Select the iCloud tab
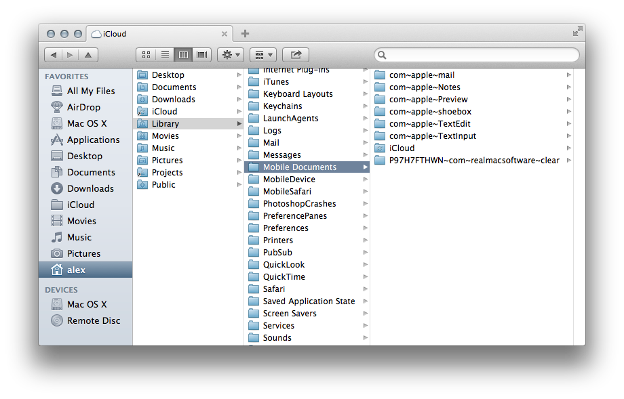This screenshot has height=399, width=624. click(x=159, y=34)
